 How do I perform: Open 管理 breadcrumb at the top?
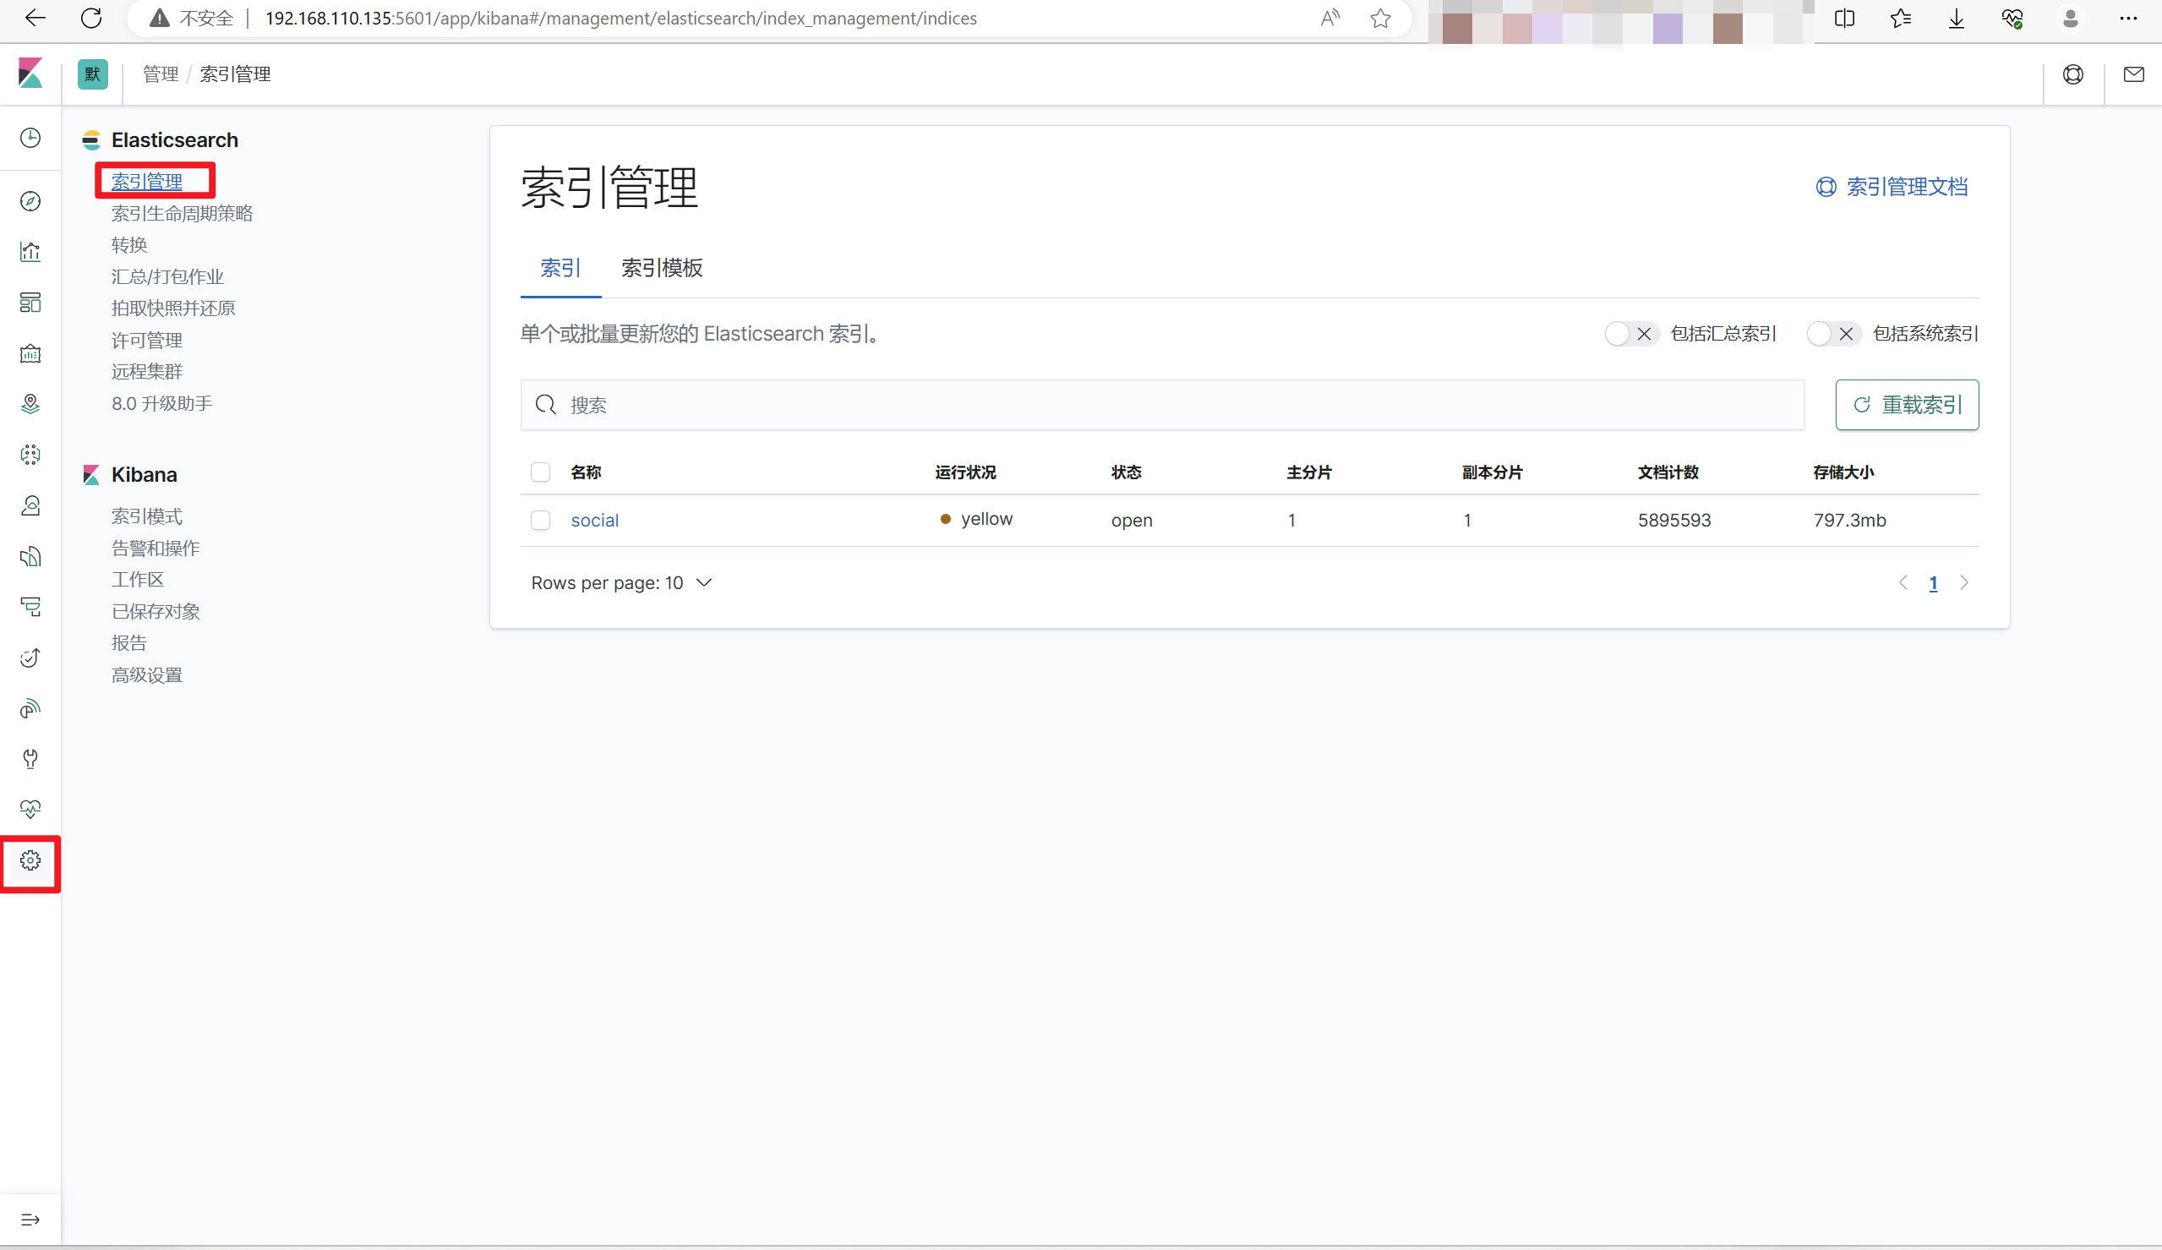tap(160, 74)
